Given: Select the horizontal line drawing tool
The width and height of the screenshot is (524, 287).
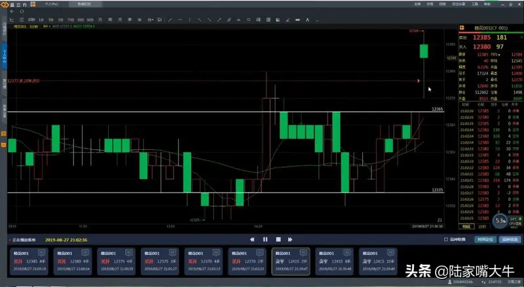Looking at the screenshot, I should tap(180, 20).
